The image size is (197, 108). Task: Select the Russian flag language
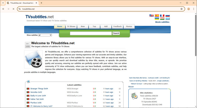coord(168,15)
